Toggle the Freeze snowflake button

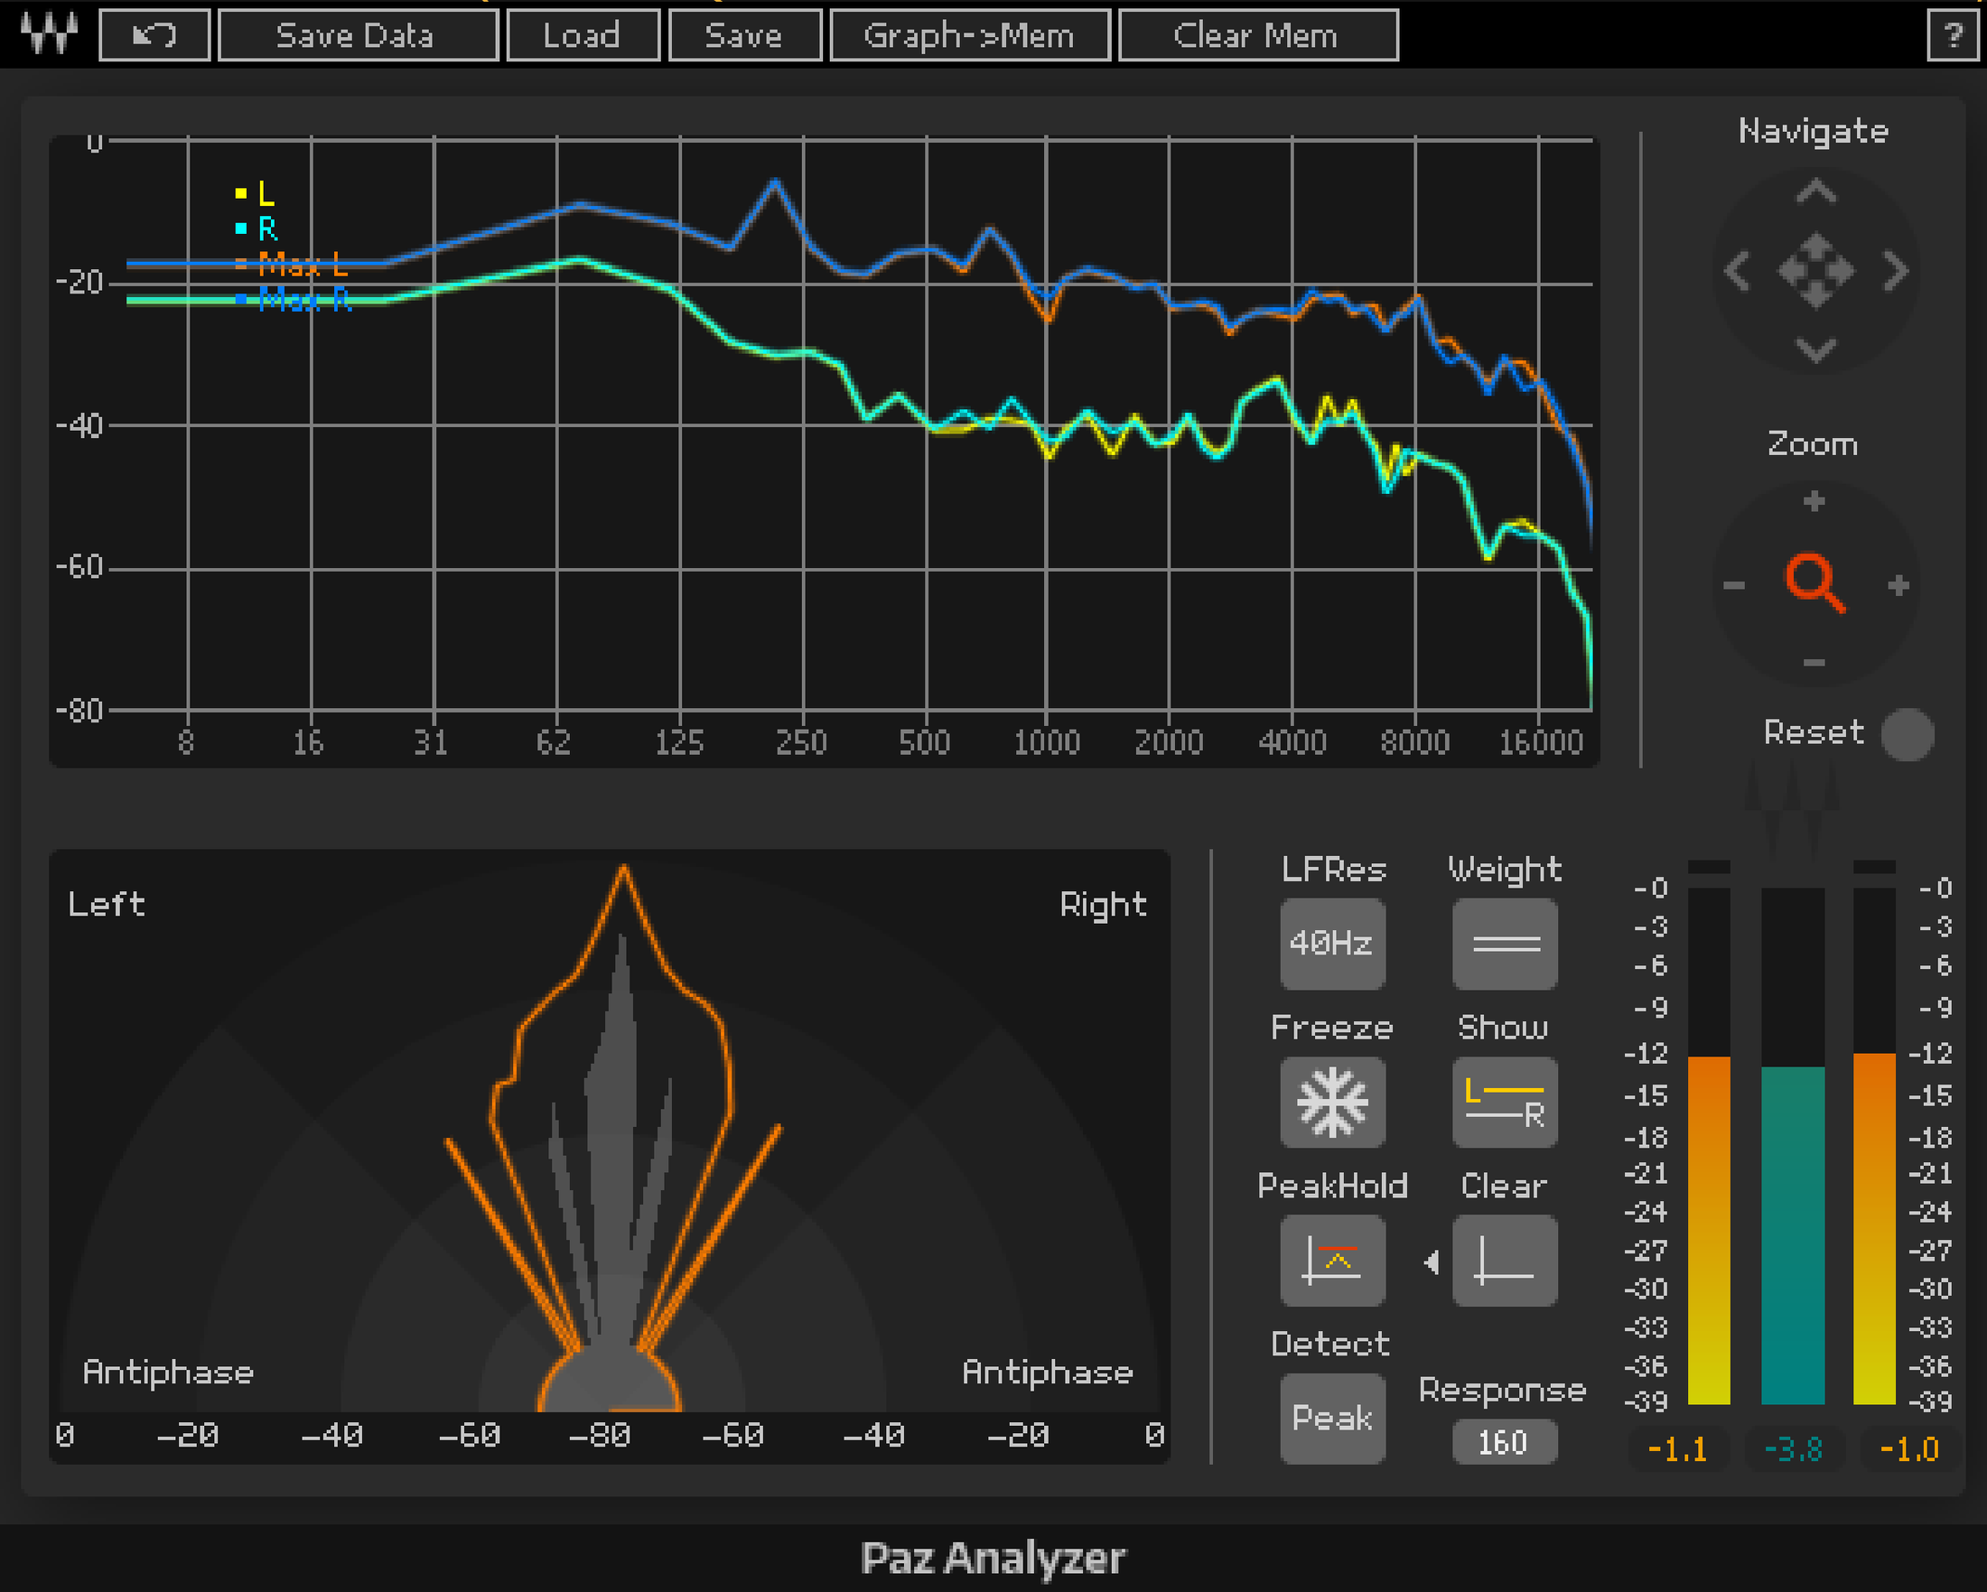tap(1331, 1102)
